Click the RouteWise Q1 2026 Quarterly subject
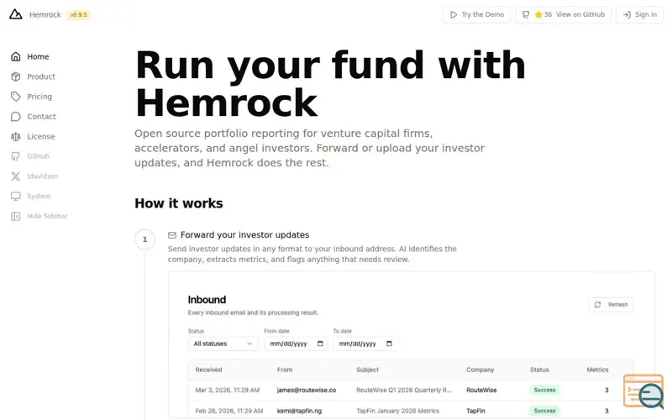This screenshot has width=672, height=420. [404, 390]
